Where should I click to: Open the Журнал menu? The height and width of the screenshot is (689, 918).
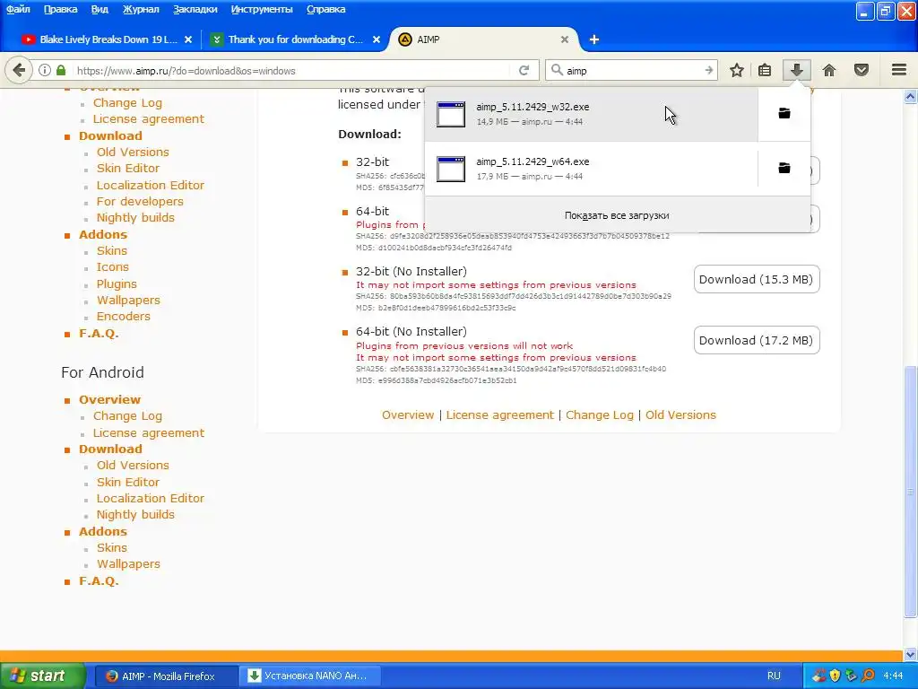(141, 9)
